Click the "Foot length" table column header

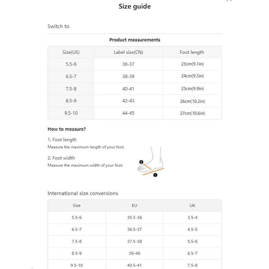[192, 52]
